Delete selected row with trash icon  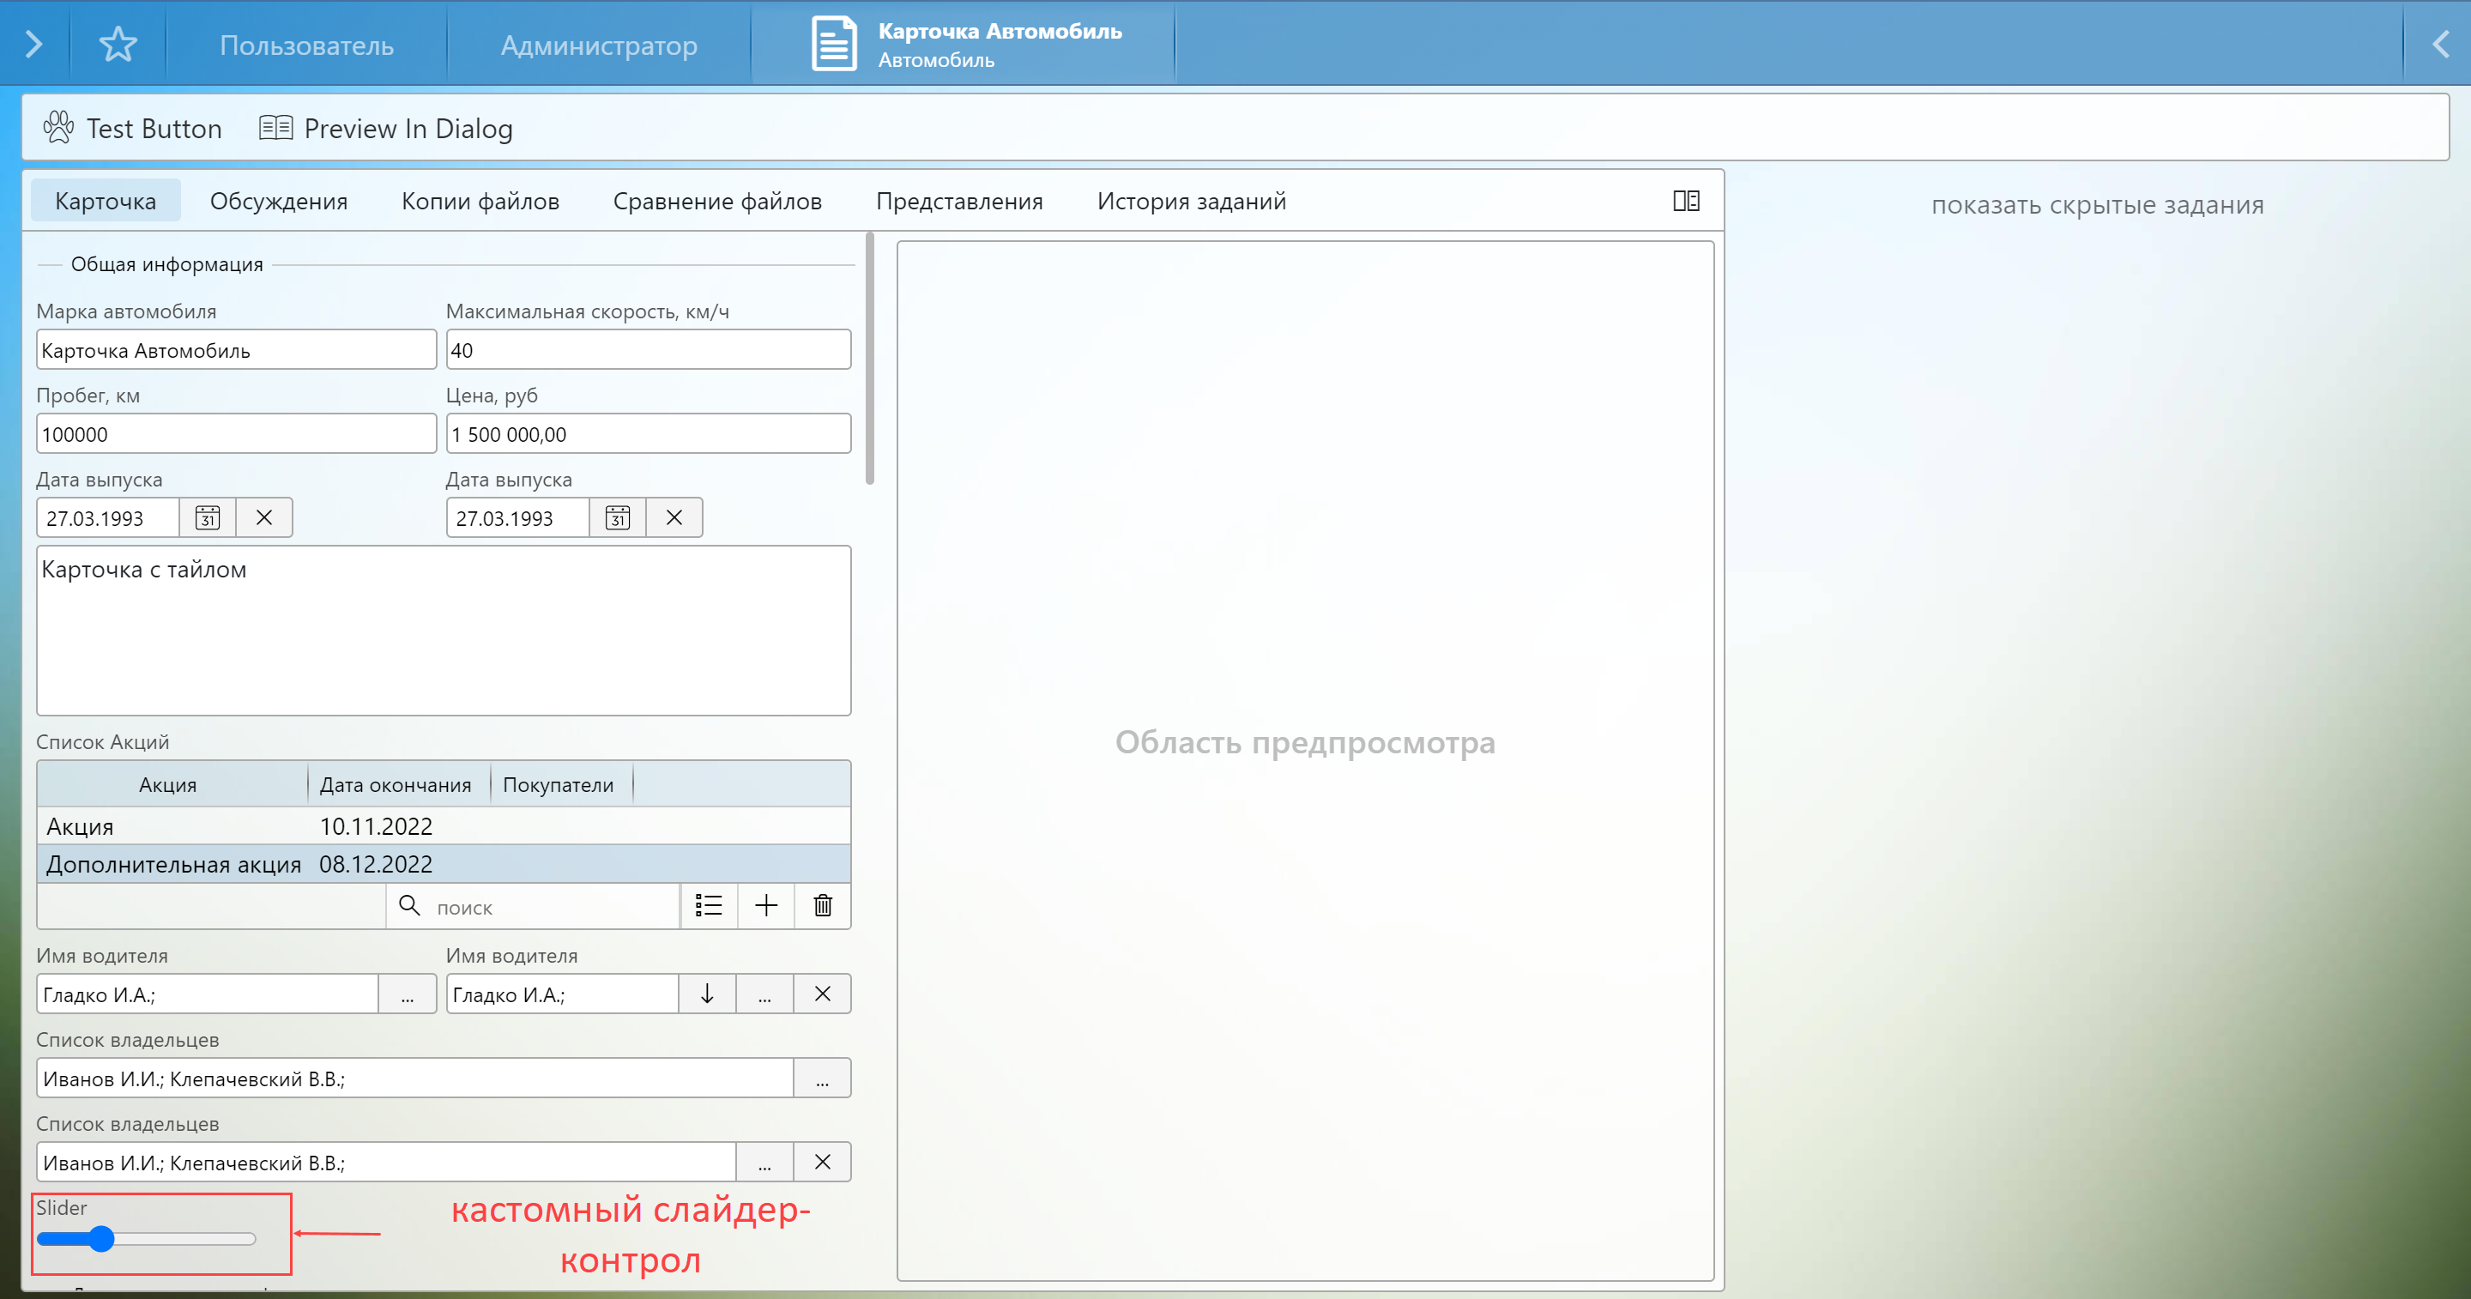[822, 906]
